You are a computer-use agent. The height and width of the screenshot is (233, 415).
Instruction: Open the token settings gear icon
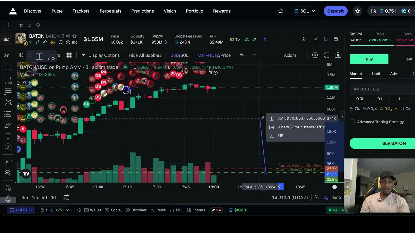303,39
